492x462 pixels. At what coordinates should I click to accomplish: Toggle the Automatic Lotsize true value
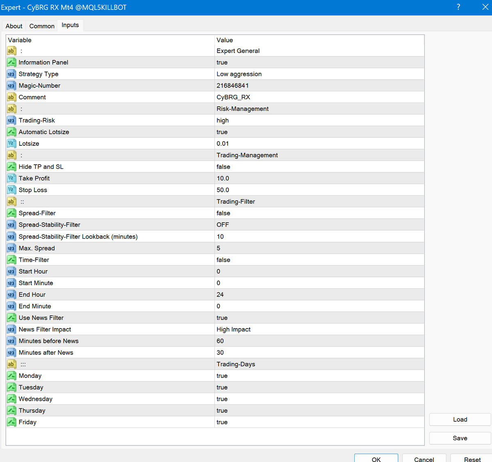[222, 132]
